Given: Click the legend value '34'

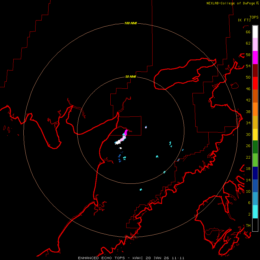Looking at the screenshot, I should (x=248, y=123).
